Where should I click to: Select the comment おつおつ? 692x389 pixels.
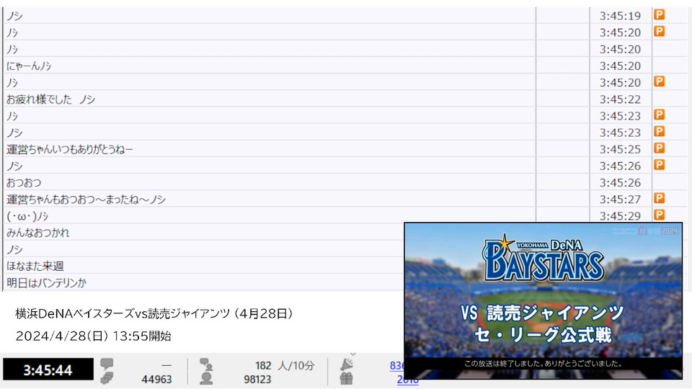pyautogui.click(x=24, y=182)
